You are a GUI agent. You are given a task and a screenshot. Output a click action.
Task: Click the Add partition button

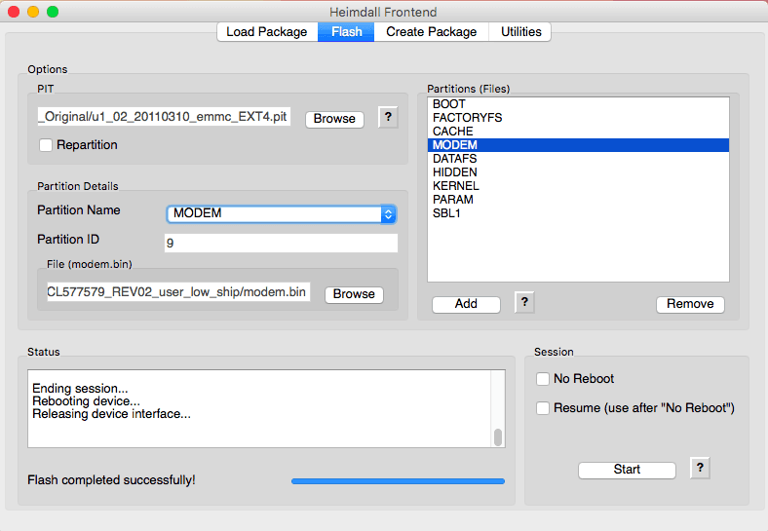coord(466,304)
